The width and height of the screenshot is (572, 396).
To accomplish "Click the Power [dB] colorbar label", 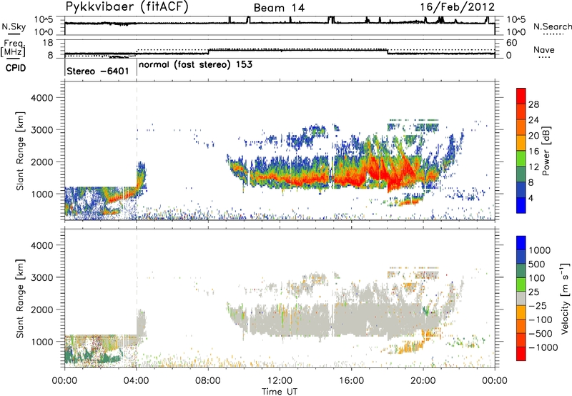I will click(x=546, y=151).
